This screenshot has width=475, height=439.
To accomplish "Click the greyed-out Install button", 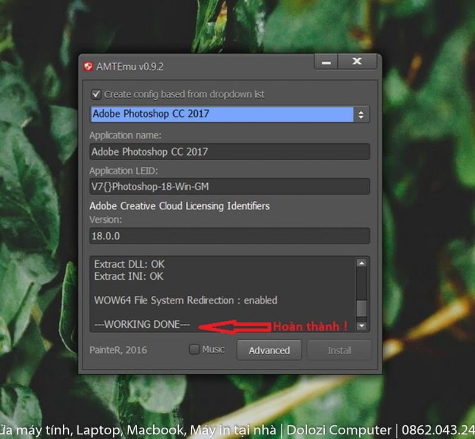I will (339, 350).
